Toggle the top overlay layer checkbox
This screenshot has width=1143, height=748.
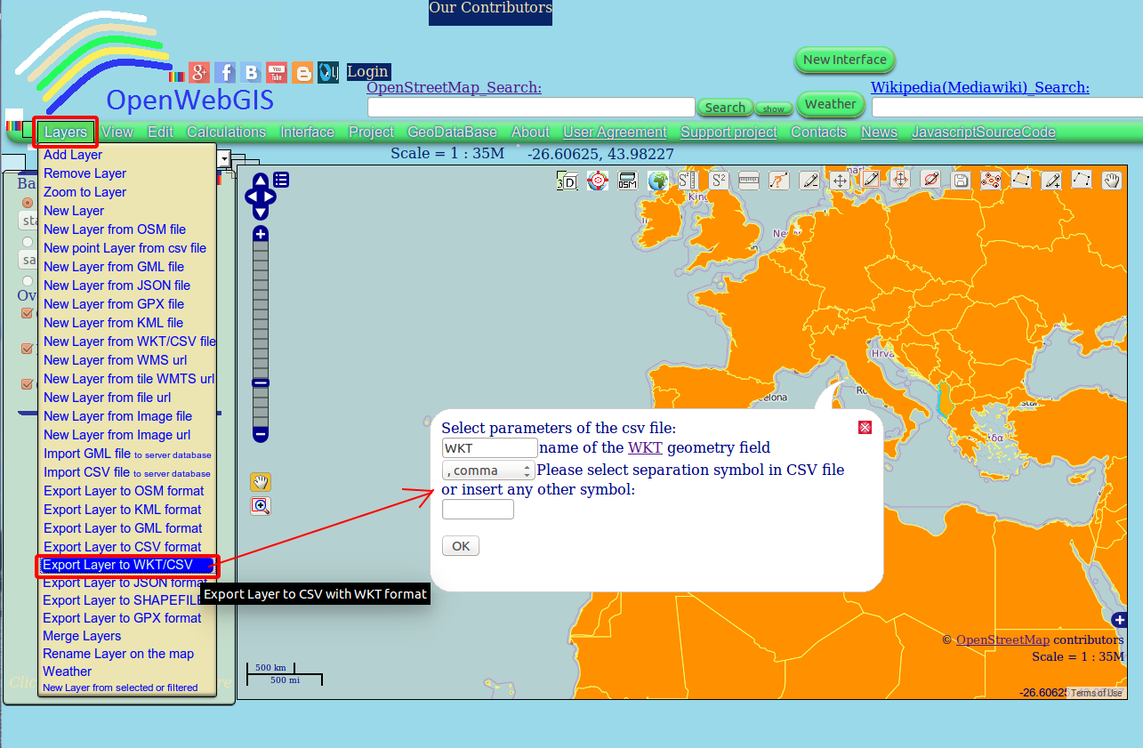26,313
